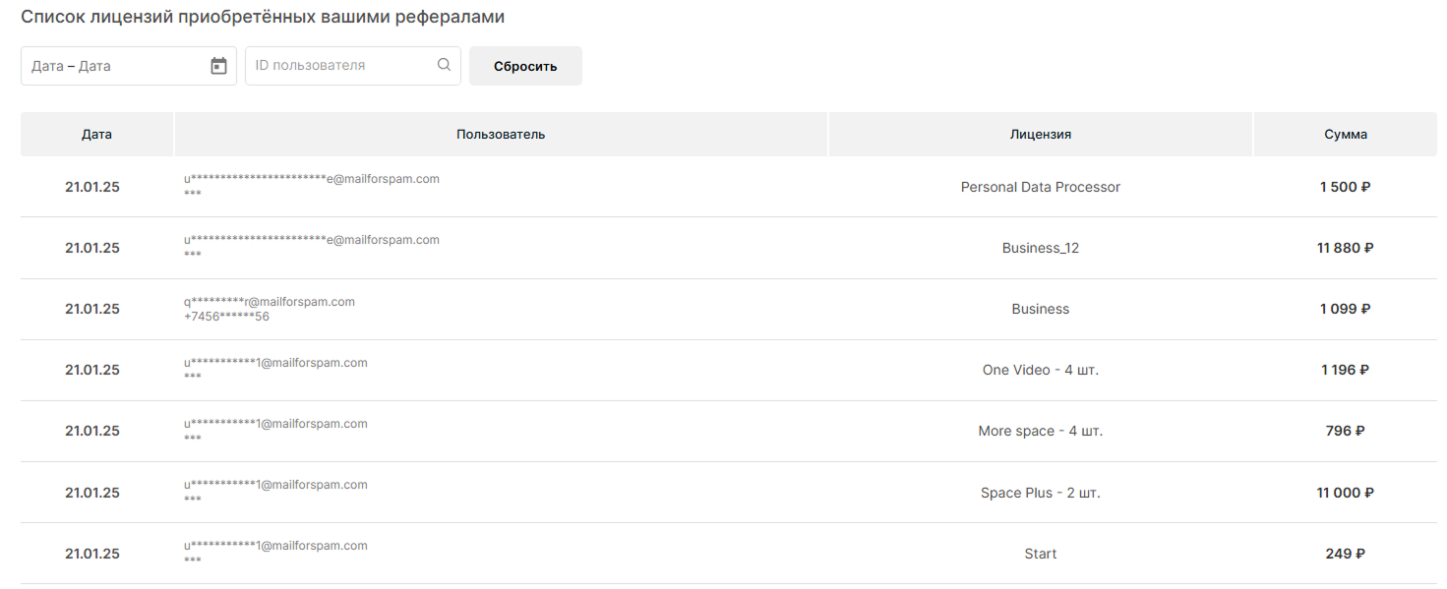Click the search magnifier icon
The width and height of the screenshot is (1447, 589).
tap(444, 65)
